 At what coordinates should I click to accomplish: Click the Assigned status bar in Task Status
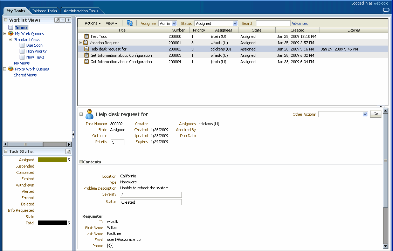pyautogui.click(x=53, y=160)
